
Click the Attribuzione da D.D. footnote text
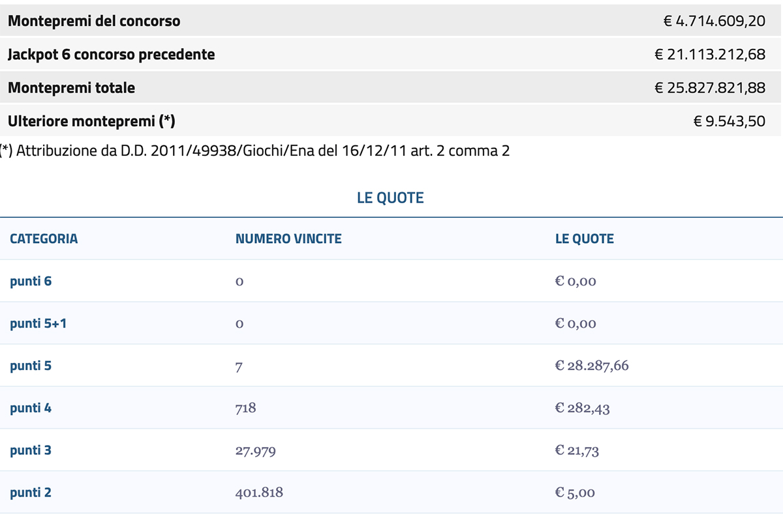tap(254, 151)
